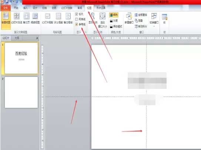201x150 pixels.
Task: Open the Transitions tab (切换)
Action: point(44,8)
